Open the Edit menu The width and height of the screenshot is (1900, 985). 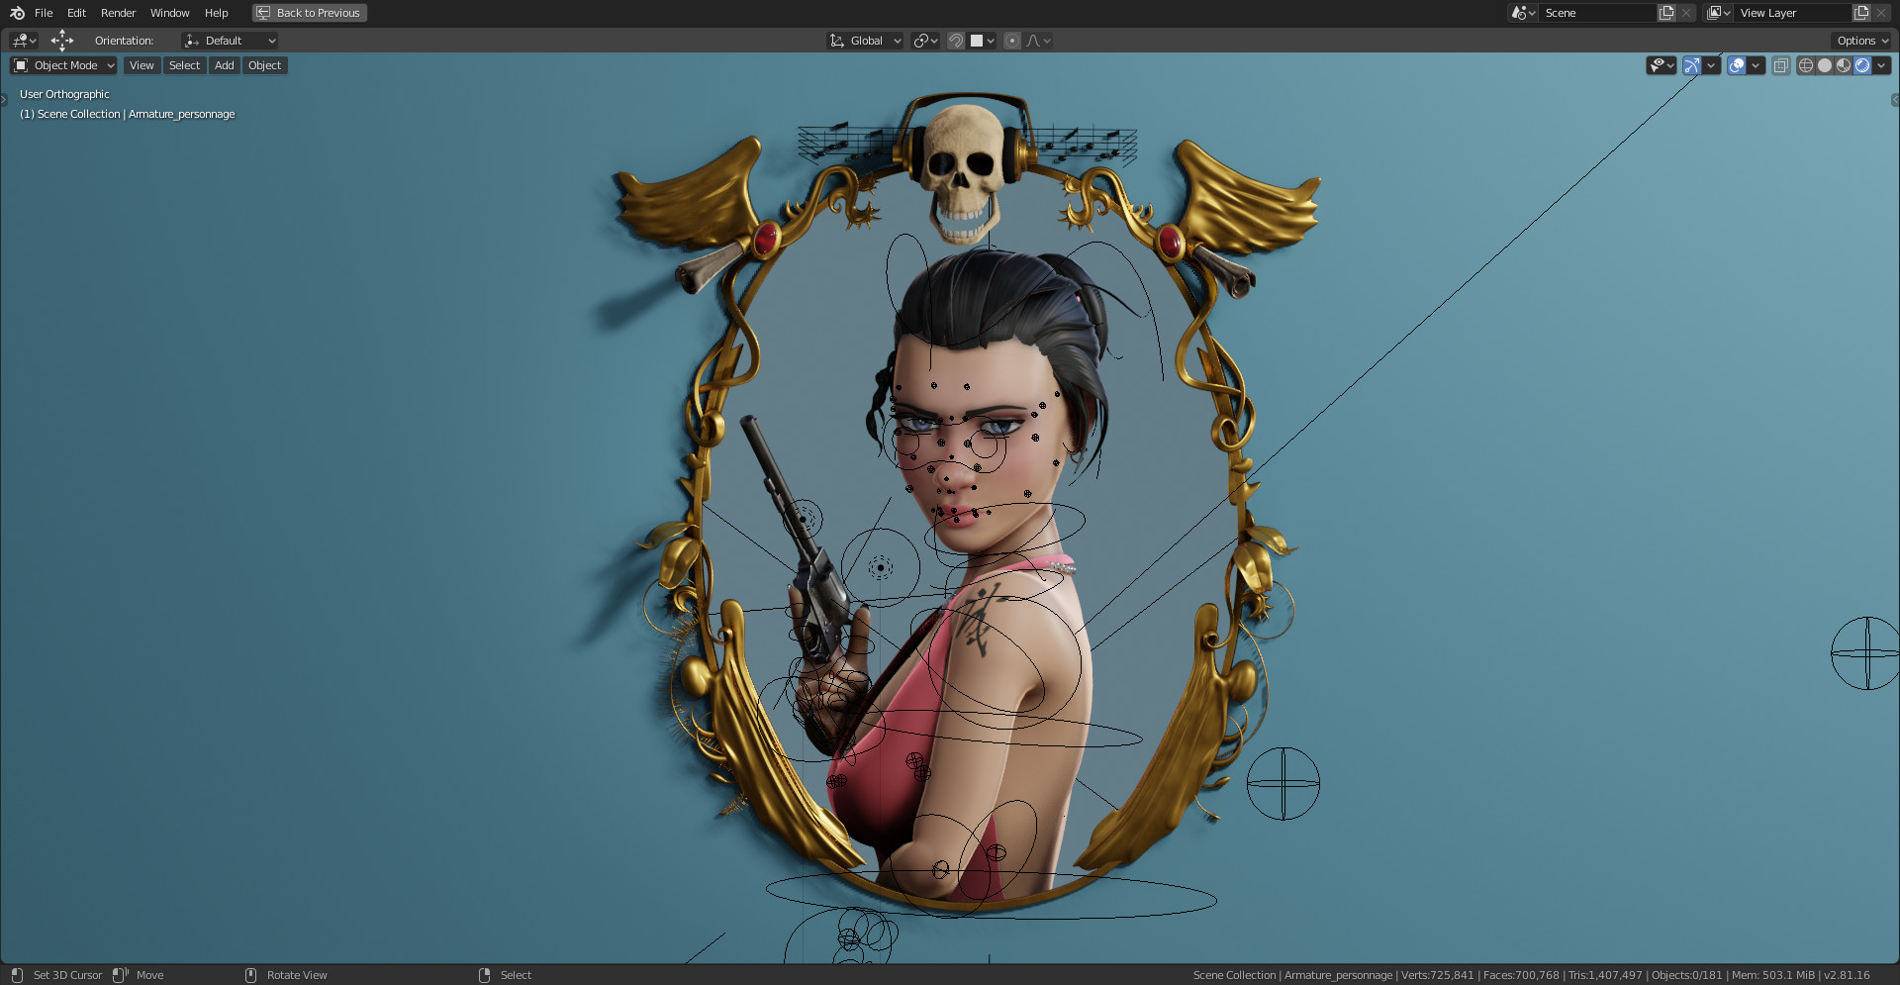tap(76, 13)
